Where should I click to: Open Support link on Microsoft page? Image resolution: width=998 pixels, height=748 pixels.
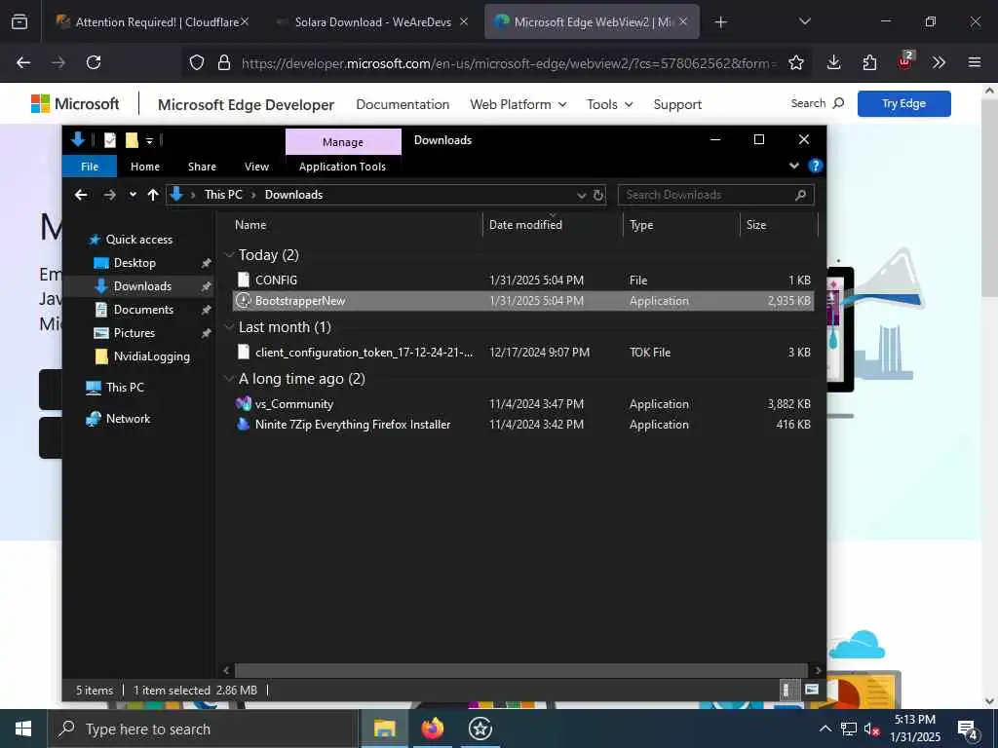point(677,104)
